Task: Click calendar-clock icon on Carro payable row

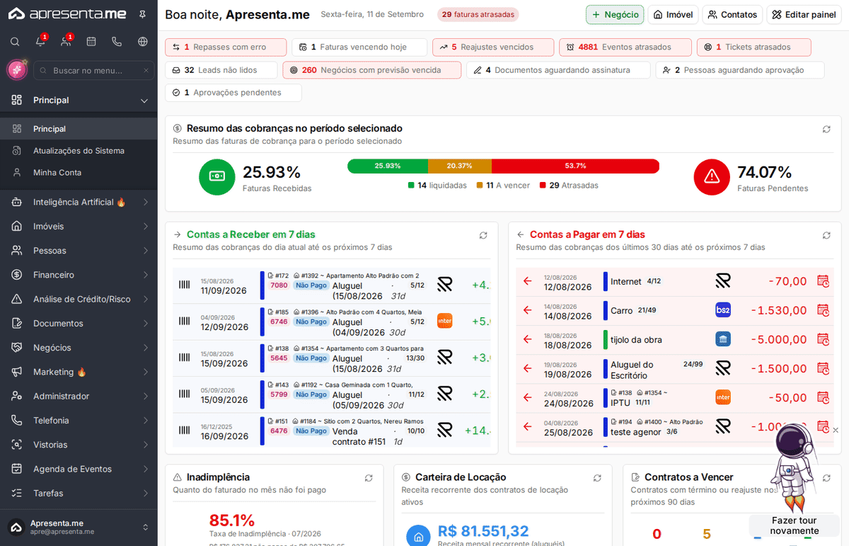Action: click(x=823, y=310)
